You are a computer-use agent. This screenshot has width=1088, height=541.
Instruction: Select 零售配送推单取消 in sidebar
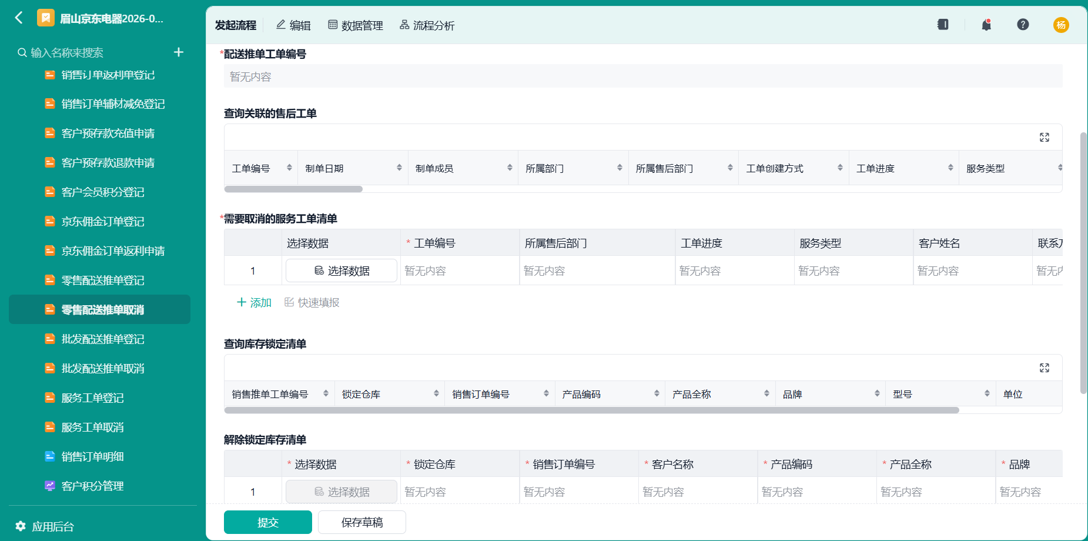(99, 309)
